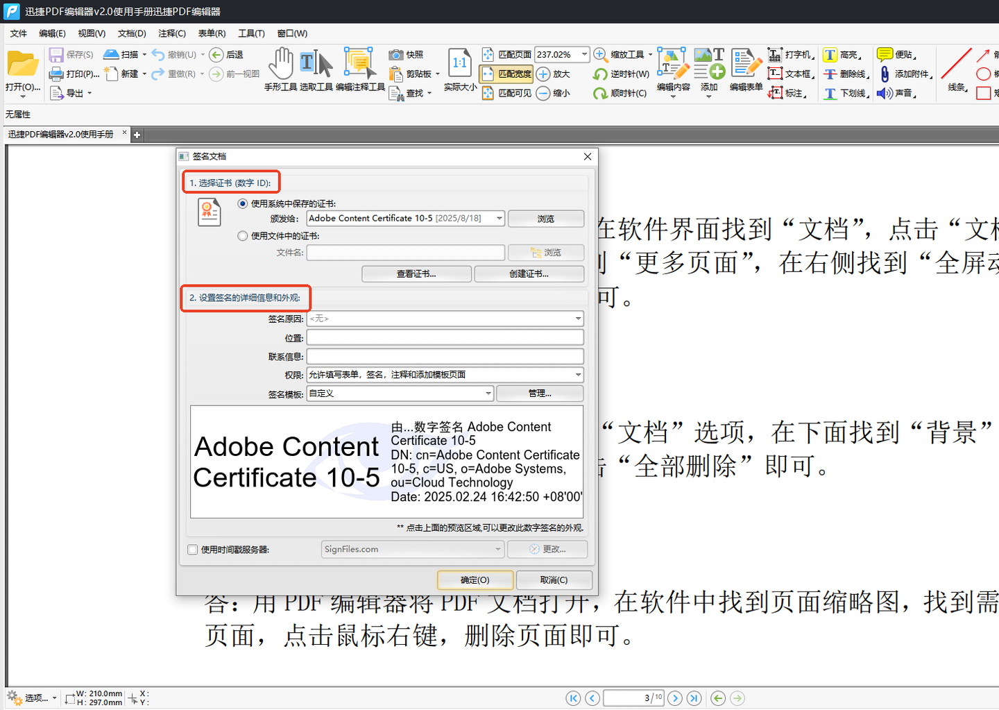Open the 编辑表单 form editing tool

[746, 70]
